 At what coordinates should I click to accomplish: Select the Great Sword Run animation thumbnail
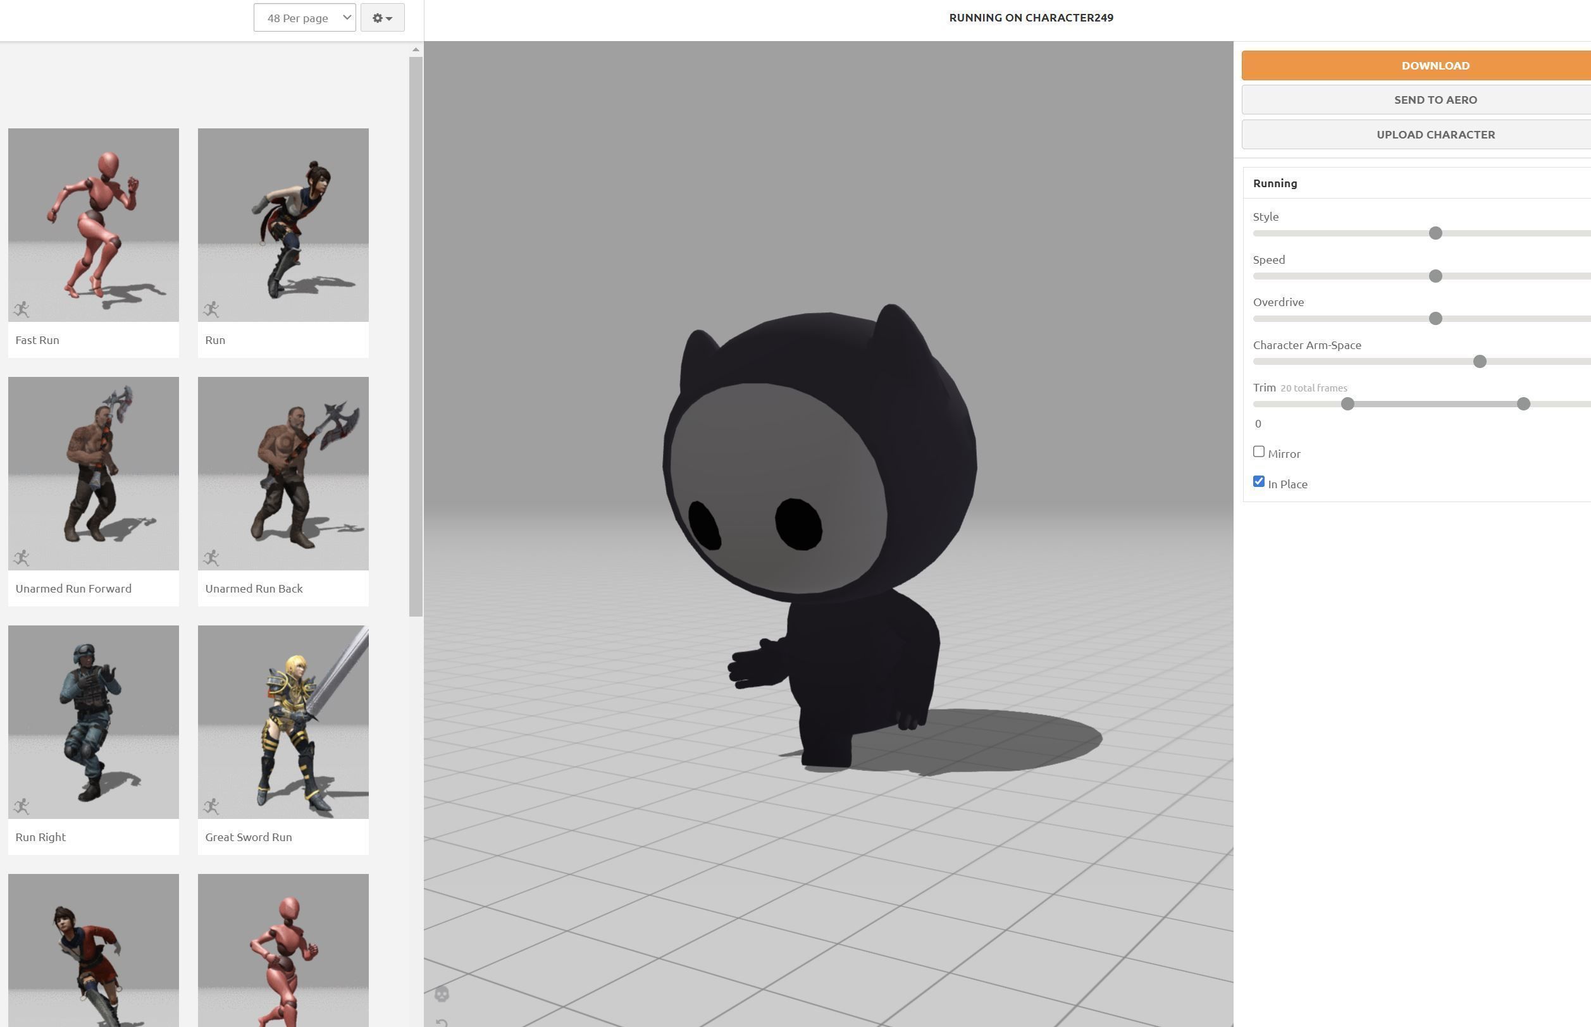[283, 722]
